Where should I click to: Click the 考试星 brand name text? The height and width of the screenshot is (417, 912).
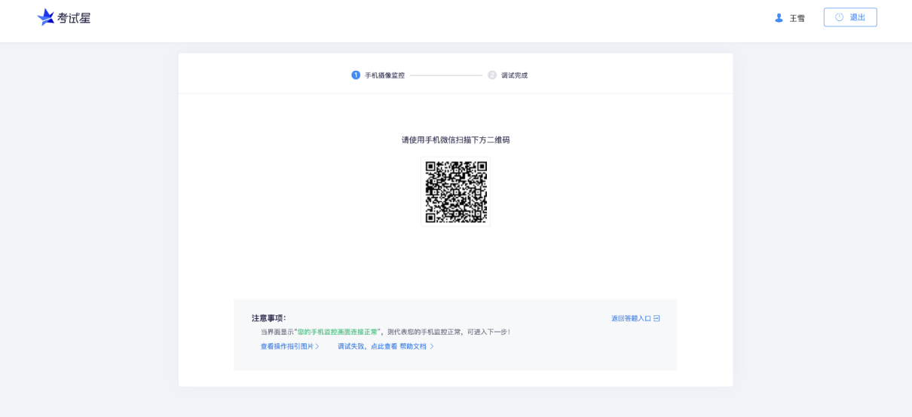click(x=74, y=18)
